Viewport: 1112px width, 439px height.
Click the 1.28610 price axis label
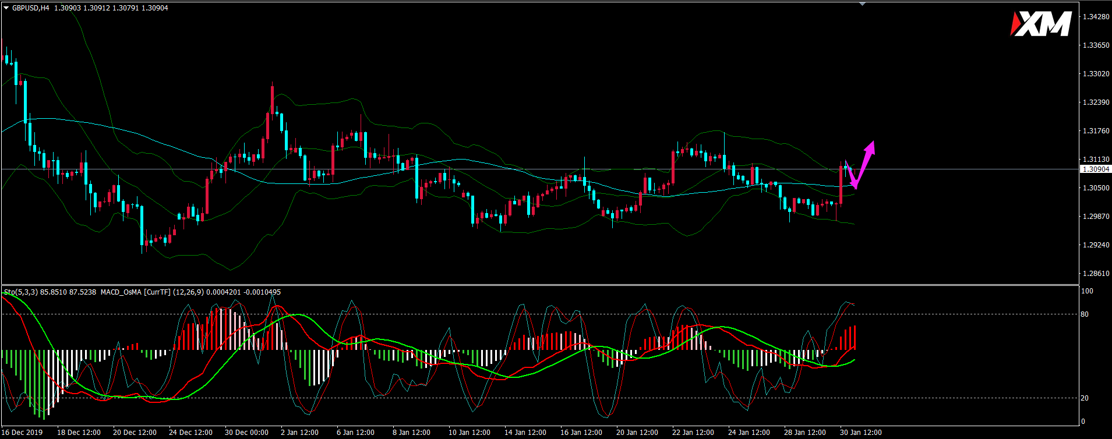pos(1095,274)
